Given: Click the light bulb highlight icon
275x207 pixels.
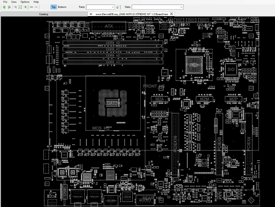Looking at the screenshot, I should pyautogui.click(x=117, y=7).
